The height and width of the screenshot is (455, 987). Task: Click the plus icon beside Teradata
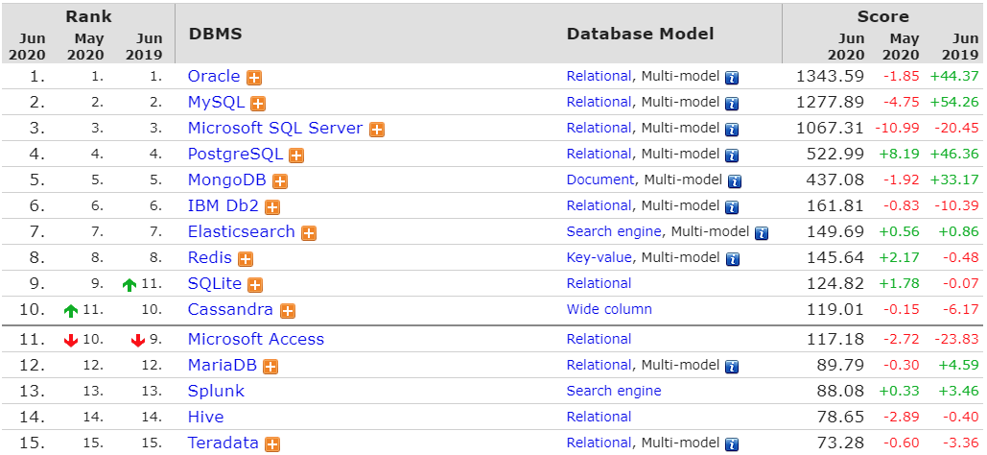point(272,444)
